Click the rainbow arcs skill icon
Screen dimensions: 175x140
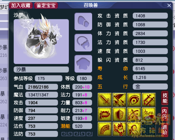(x=105, y=129)
